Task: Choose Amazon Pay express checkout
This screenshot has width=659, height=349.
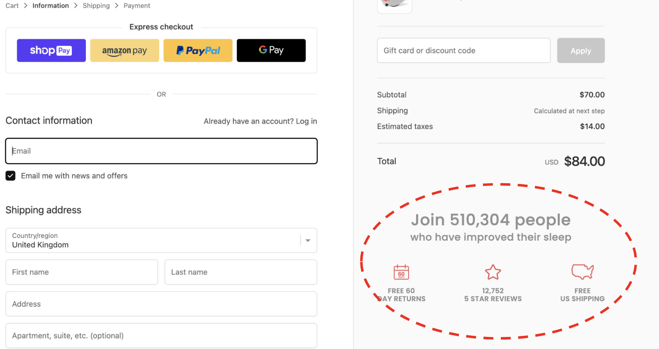Action: tap(124, 50)
